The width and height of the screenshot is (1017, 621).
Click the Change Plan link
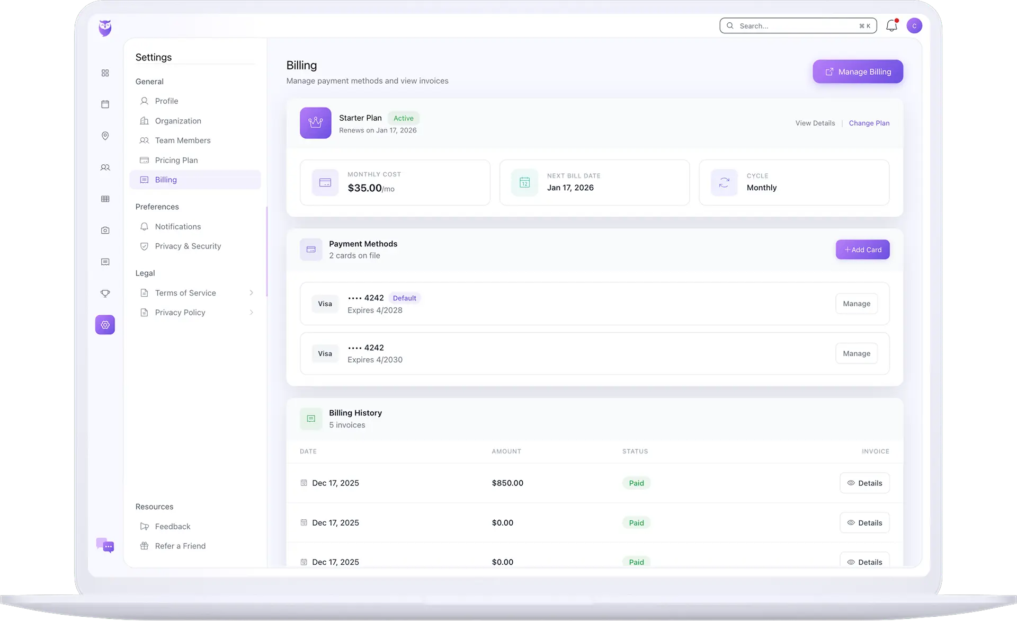pyautogui.click(x=869, y=123)
